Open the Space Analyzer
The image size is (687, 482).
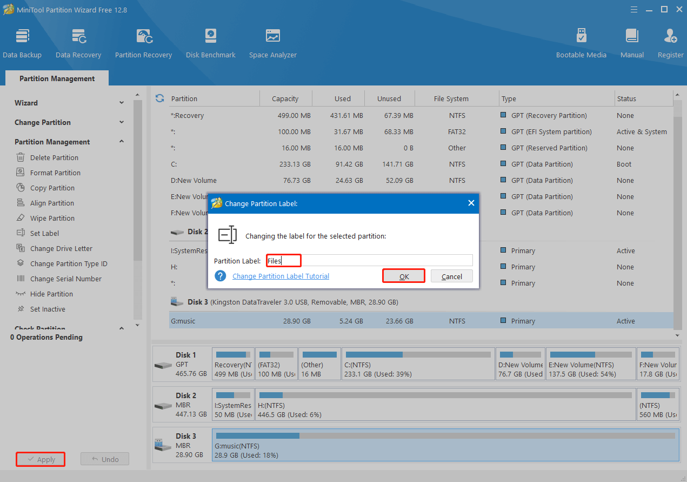coord(273,43)
